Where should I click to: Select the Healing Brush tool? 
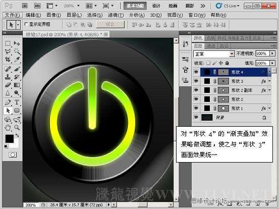pyautogui.click(x=8, y=69)
